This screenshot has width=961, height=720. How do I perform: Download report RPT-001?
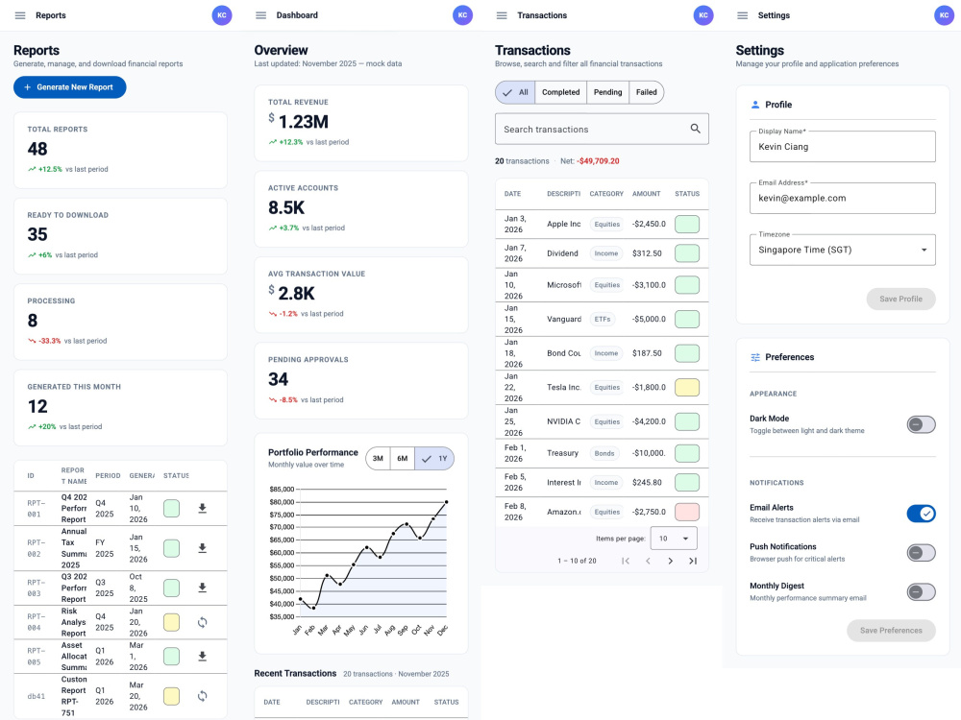pos(202,508)
